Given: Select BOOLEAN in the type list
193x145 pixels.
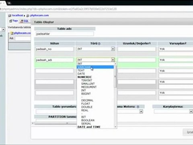Looking at the screenshot, I should pos(88,120).
